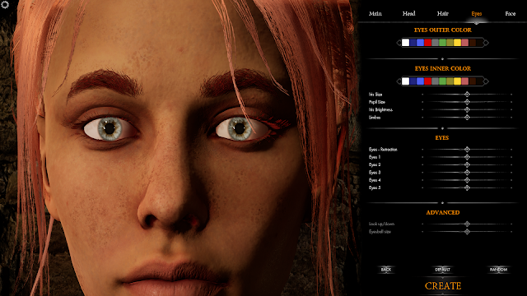Viewport: 527px width, 296px height.
Task: Click the Eyes - Retraction slider handle
Action: coord(467,150)
